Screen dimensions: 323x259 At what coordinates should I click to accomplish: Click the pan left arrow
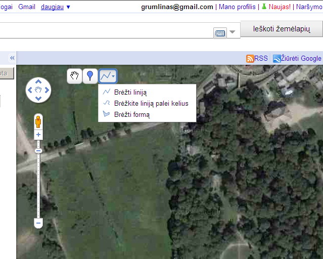pyautogui.click(x=29, y=90)
